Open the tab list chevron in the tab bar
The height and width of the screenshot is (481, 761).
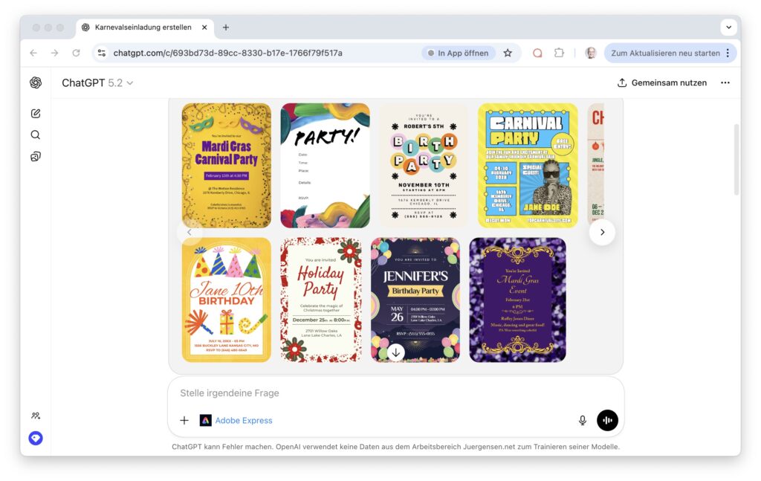pos(728,28)
